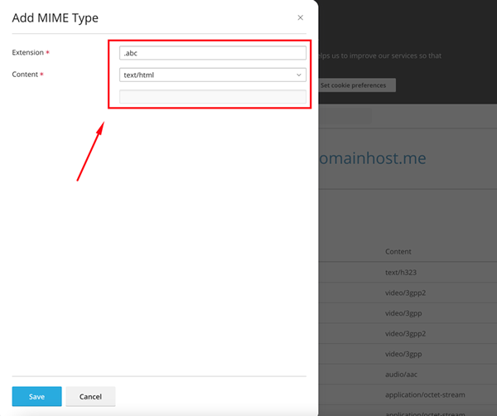Click the Extension input field containing .abc
The image size is (497, 416).
coord(213,53)
